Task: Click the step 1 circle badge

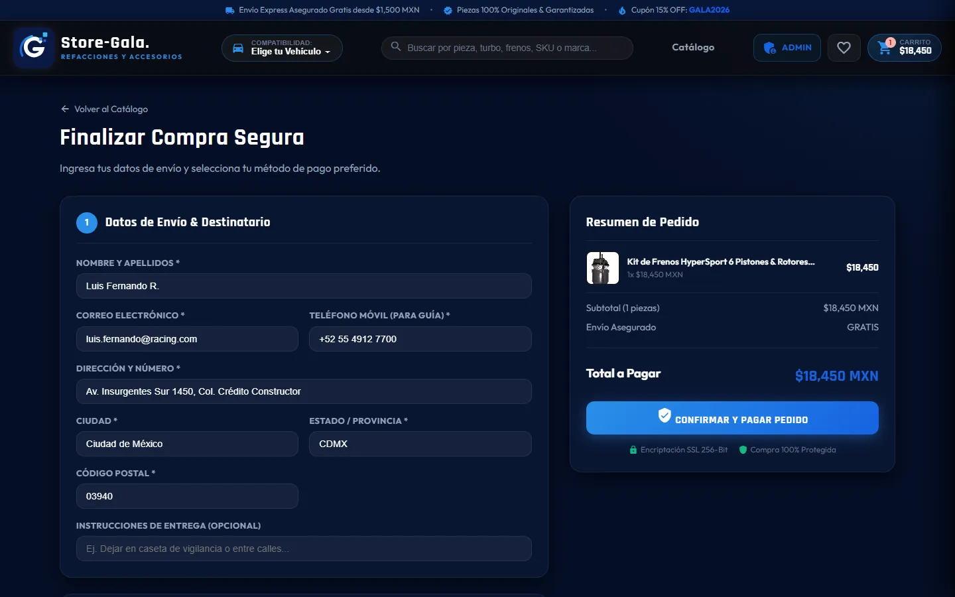Action: tap(87, 222)
